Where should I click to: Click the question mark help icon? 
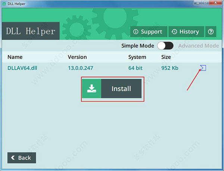(211, 32)
